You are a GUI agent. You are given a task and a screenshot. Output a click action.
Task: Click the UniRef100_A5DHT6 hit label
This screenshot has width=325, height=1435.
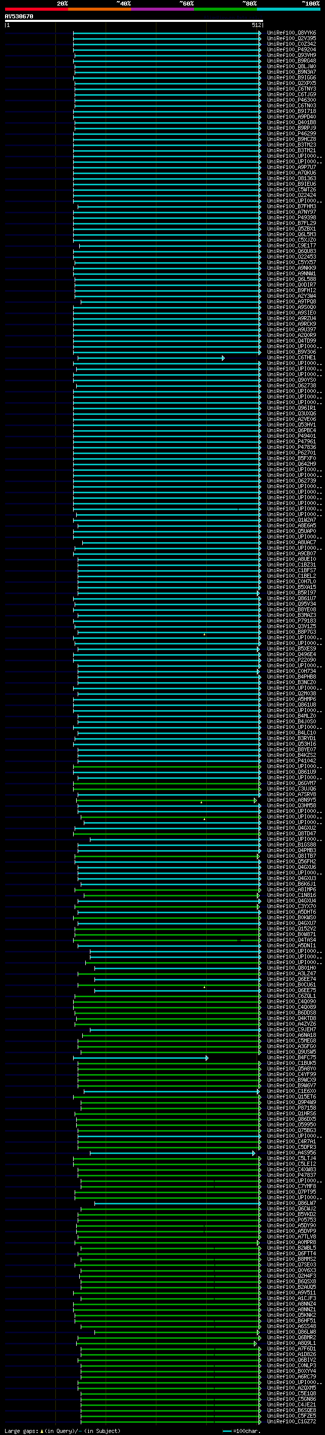[291, 911]
